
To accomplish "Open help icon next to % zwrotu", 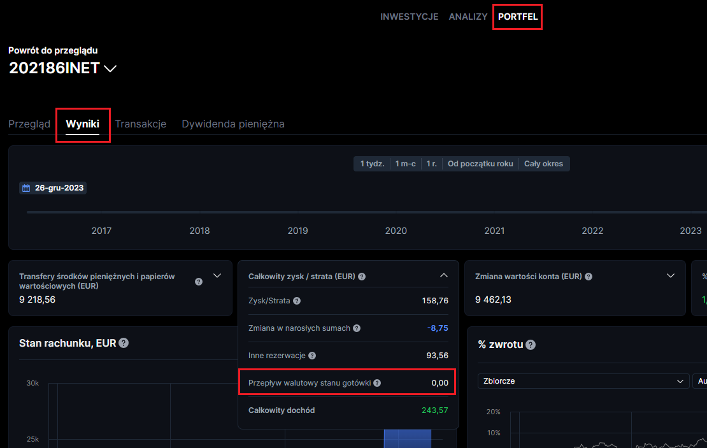I will [531, 345].
